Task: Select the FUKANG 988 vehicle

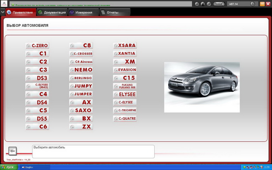Action: tap(125, 86)
